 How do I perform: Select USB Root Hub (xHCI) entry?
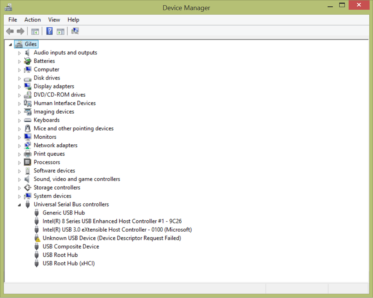point(68,264)
